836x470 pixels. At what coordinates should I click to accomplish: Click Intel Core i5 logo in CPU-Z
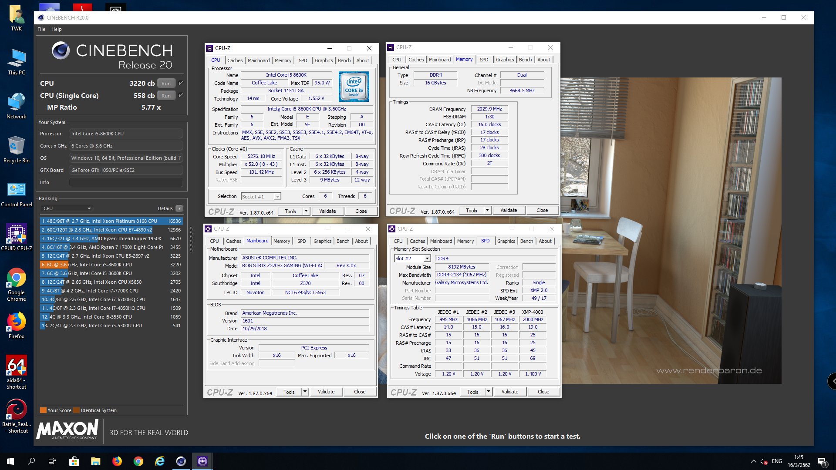tap(354, 87)
